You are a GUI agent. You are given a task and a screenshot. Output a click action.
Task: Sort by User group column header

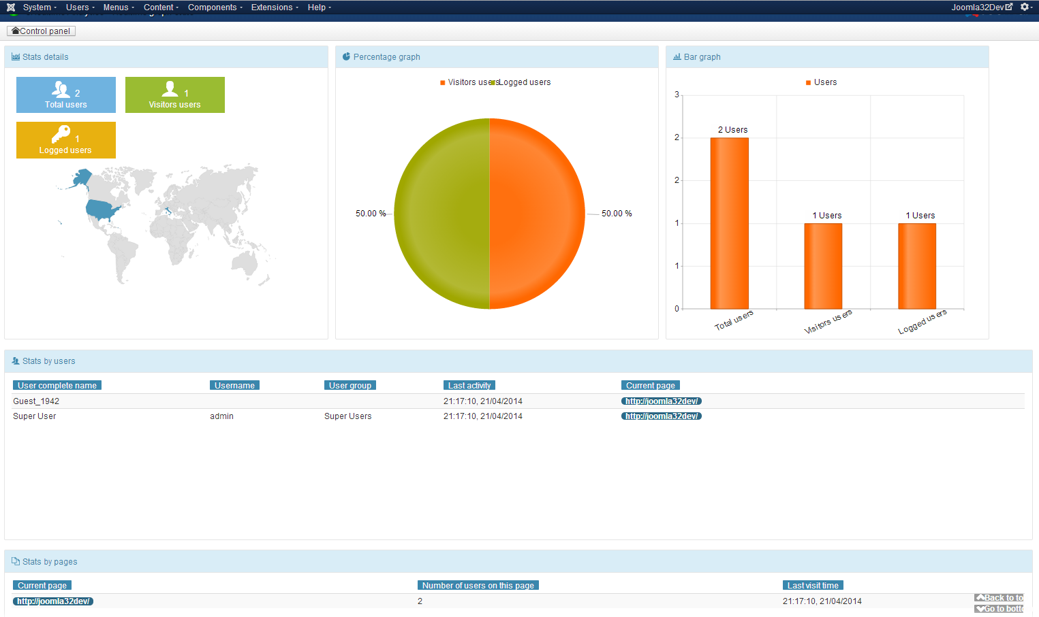pos(350,386)
